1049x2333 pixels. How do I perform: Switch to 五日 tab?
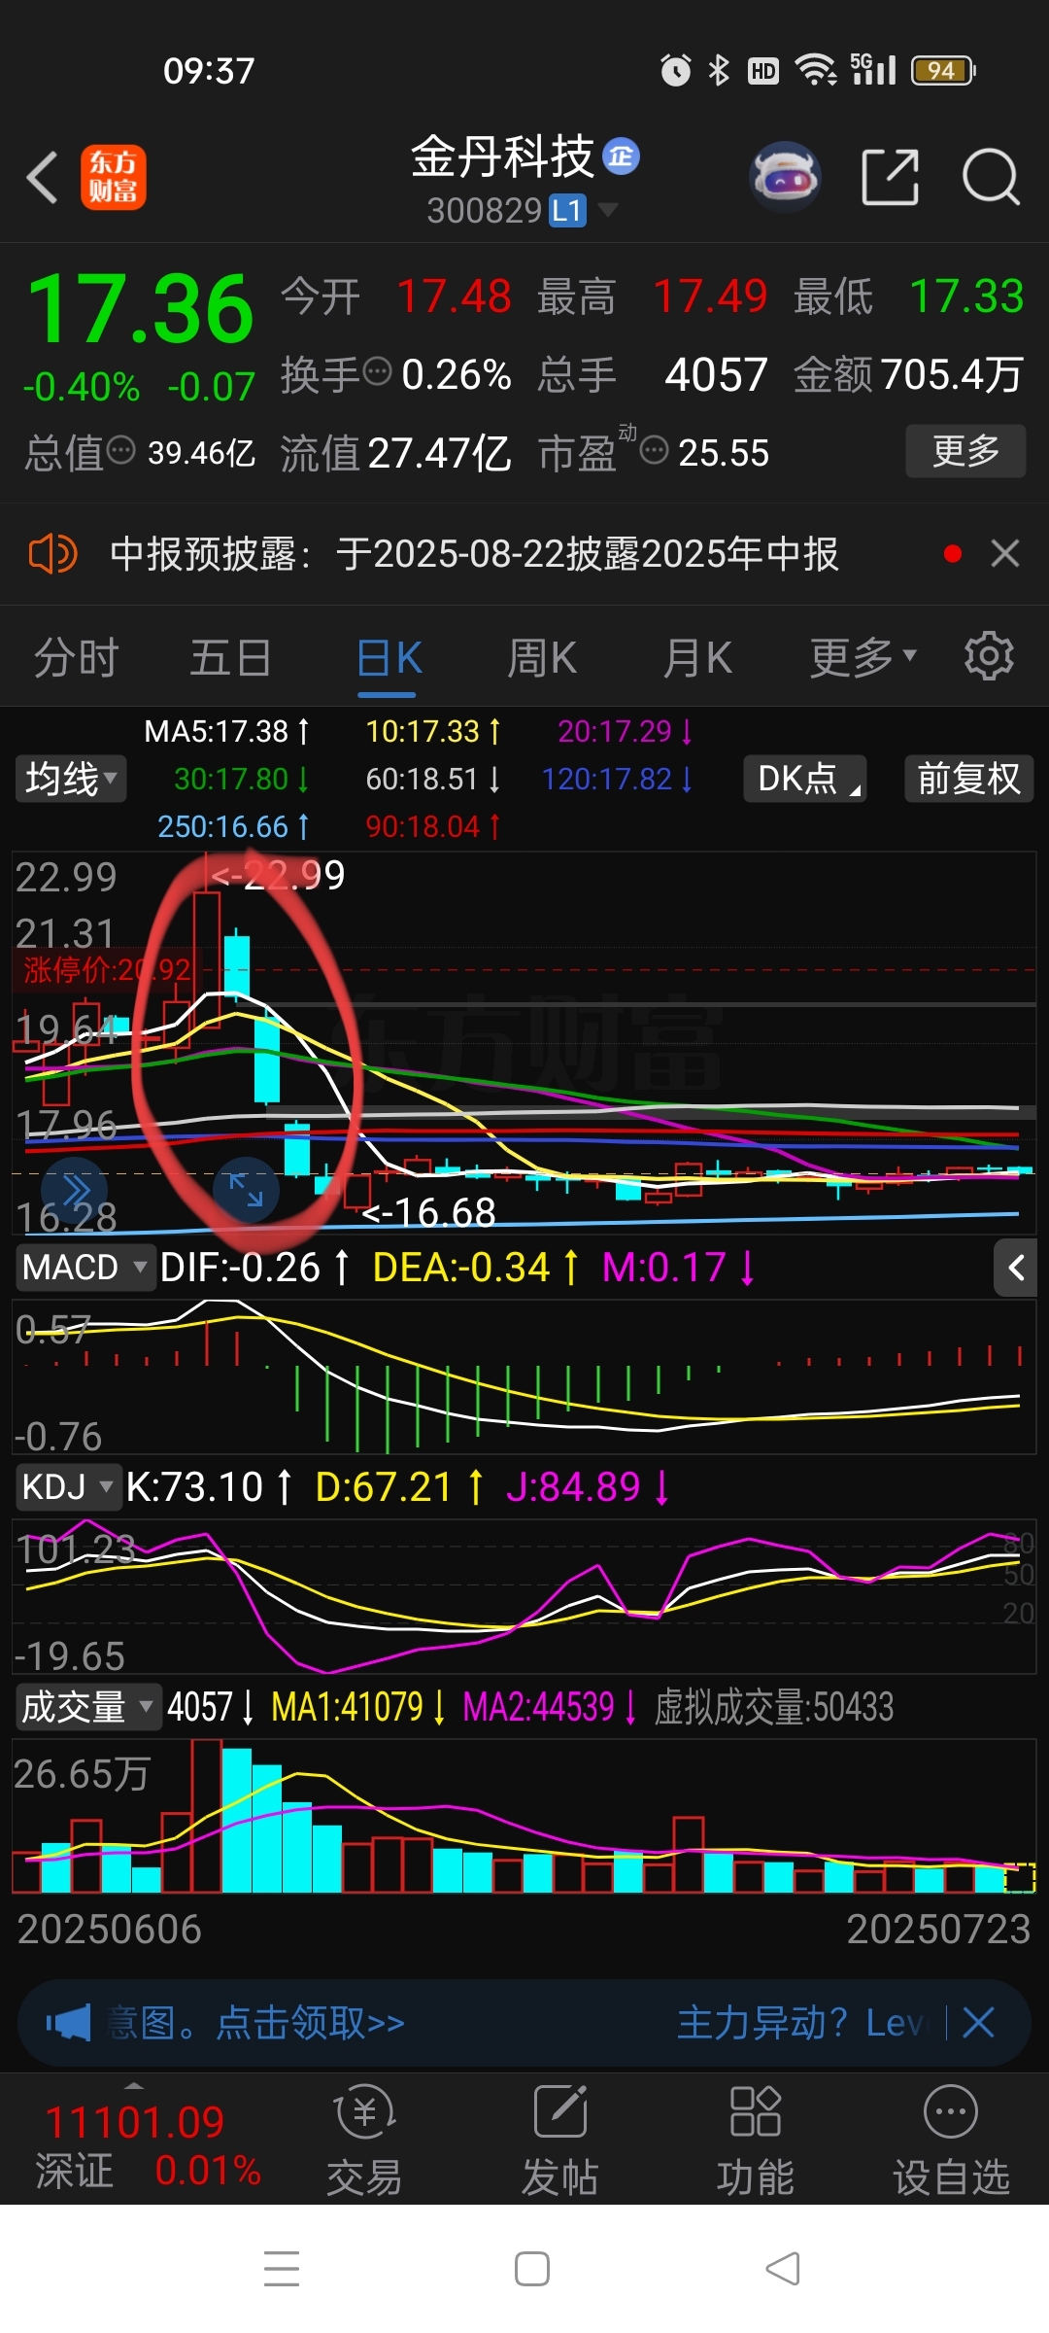pos(231,658)
